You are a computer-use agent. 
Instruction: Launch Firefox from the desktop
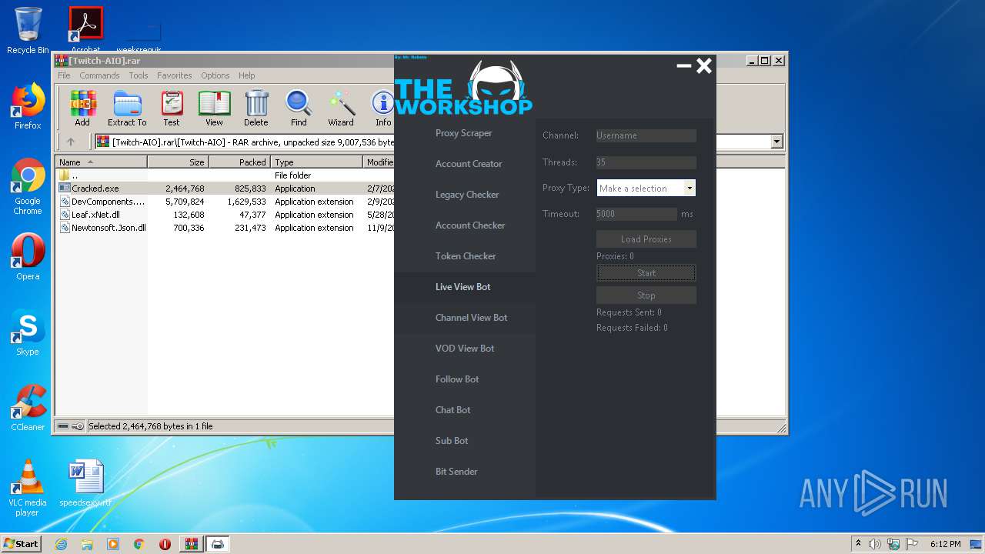click(x=28, y=106)
